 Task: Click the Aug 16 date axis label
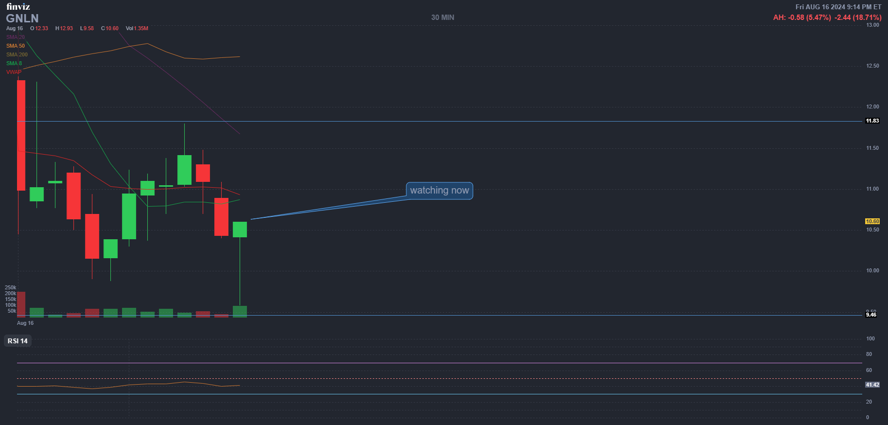coord(25,323)
